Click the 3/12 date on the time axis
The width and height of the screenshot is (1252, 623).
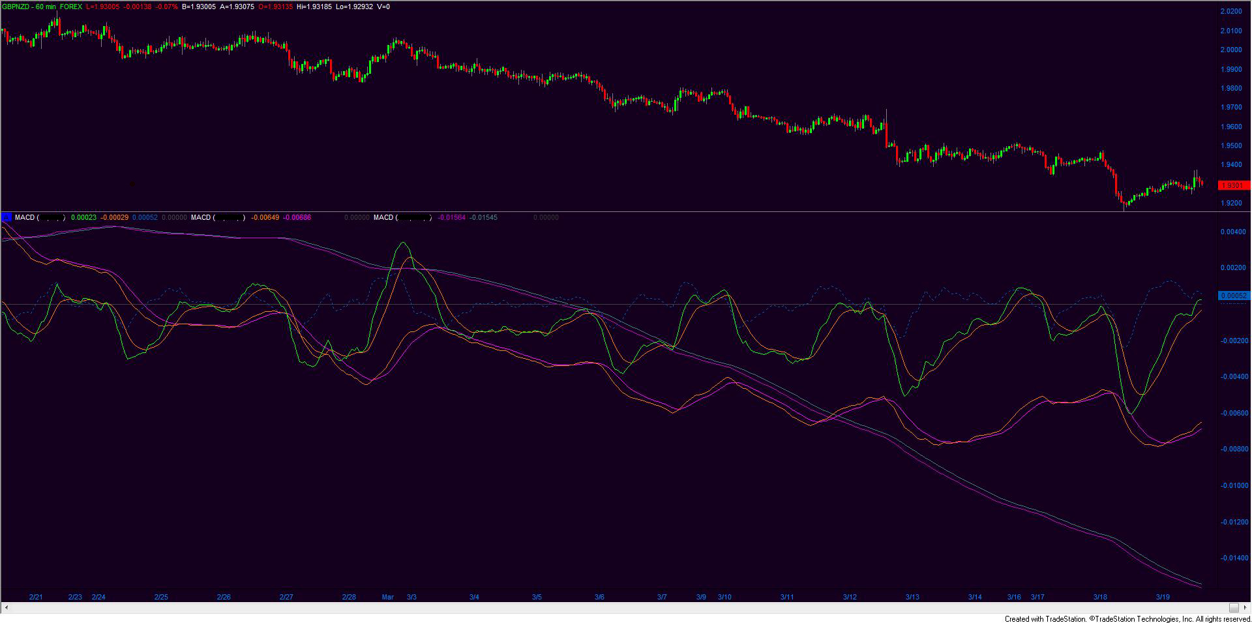pos(850,597)
